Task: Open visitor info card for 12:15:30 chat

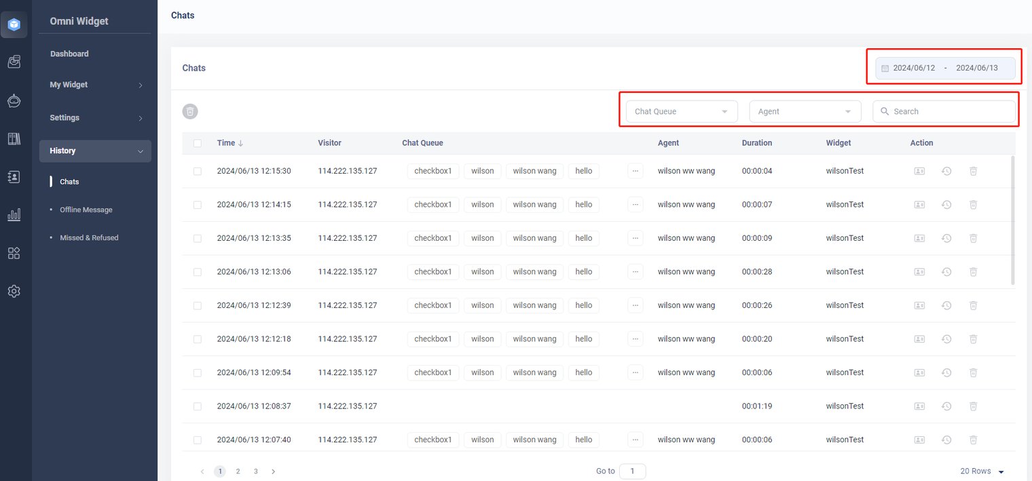Action: (919, 171)
